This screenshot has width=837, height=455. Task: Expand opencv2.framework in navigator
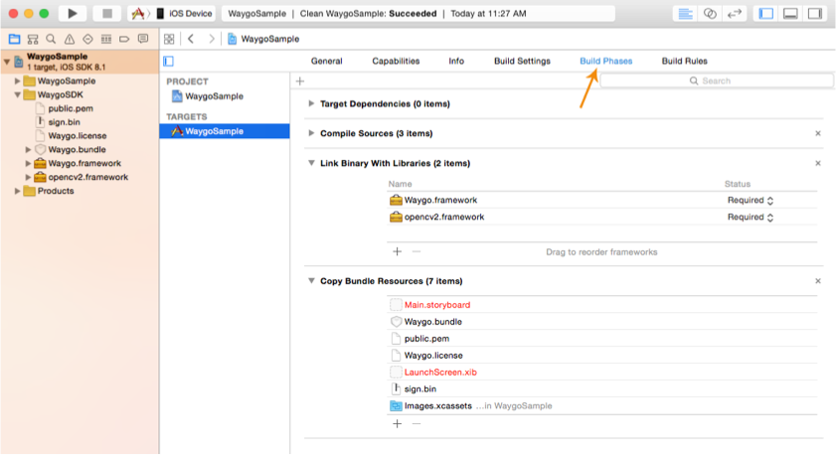(28, 177)
